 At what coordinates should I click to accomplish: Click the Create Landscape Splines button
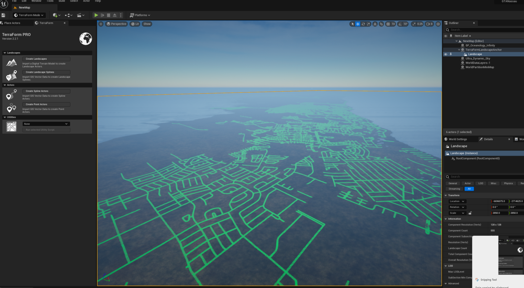point(46,72)
